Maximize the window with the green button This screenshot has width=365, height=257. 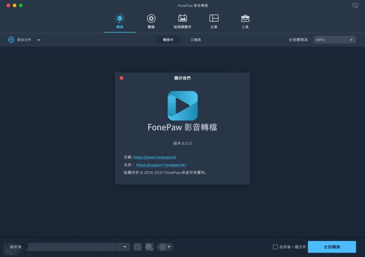pyautogui.click(x=21, y=5)
